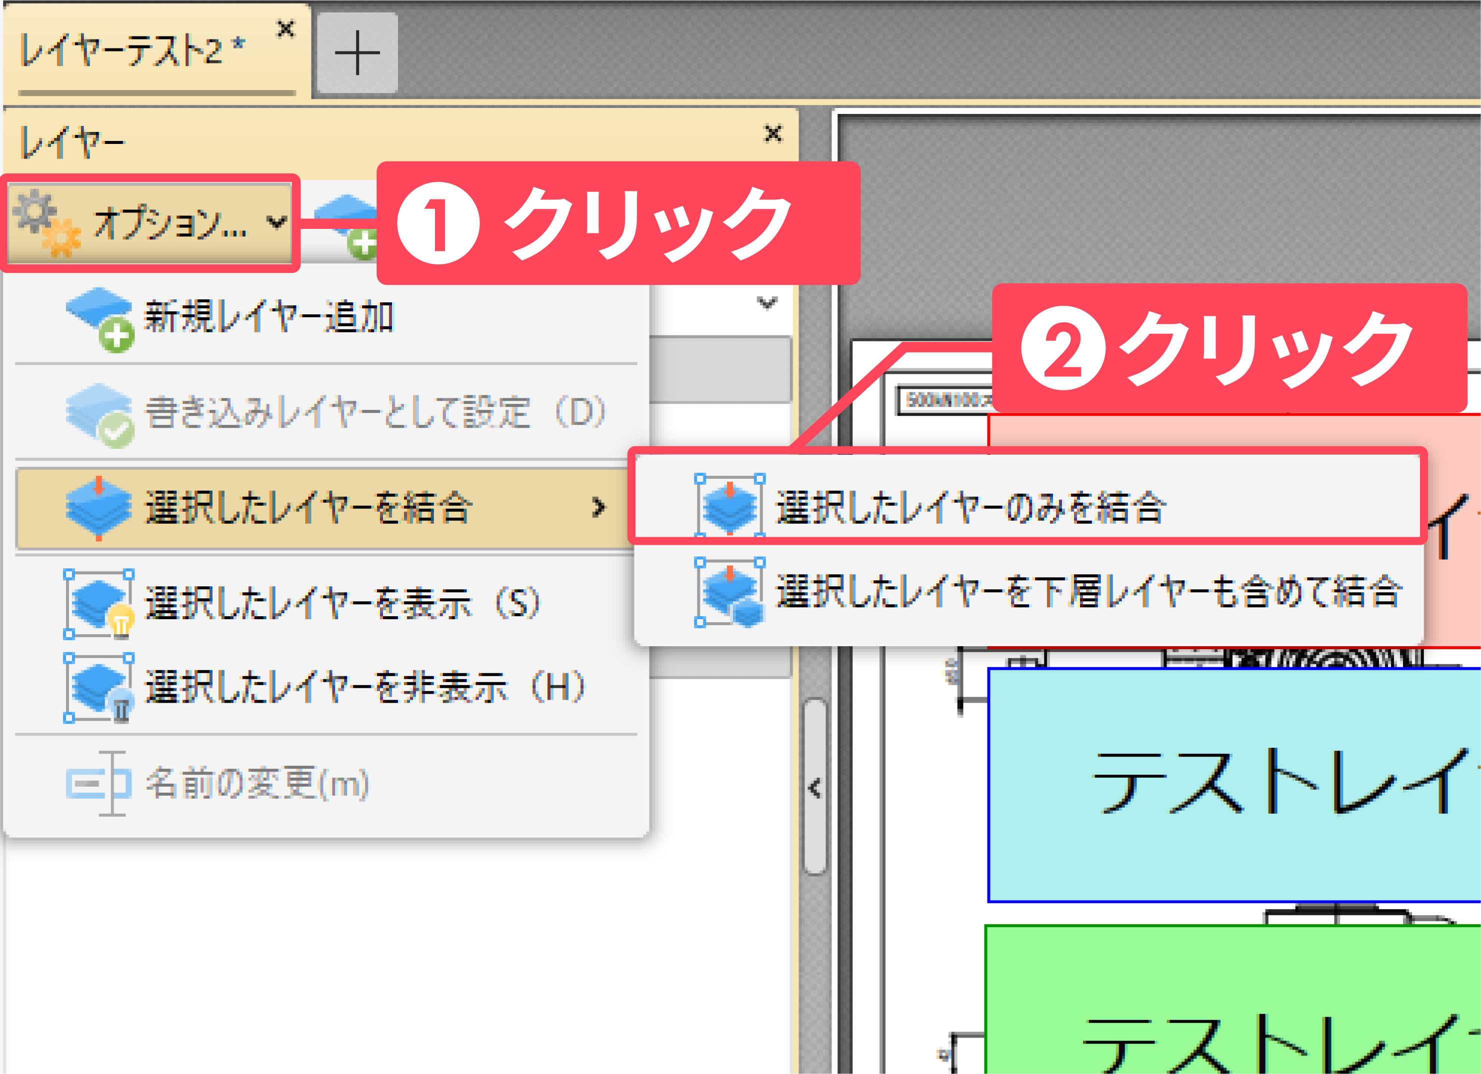Click the add-layer icon next to オプション
The width and height of the screenshot is (1481, 1074).
[346, 226]
